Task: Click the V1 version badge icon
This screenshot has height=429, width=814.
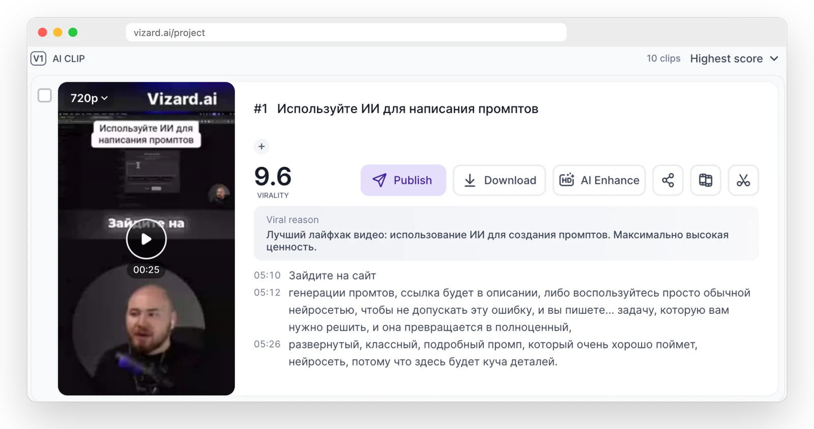Action: pyautogui.click(x=39, y=58)
